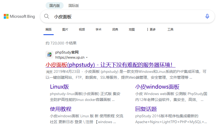Switch to 国内版 search mode

tap(54, 6)
